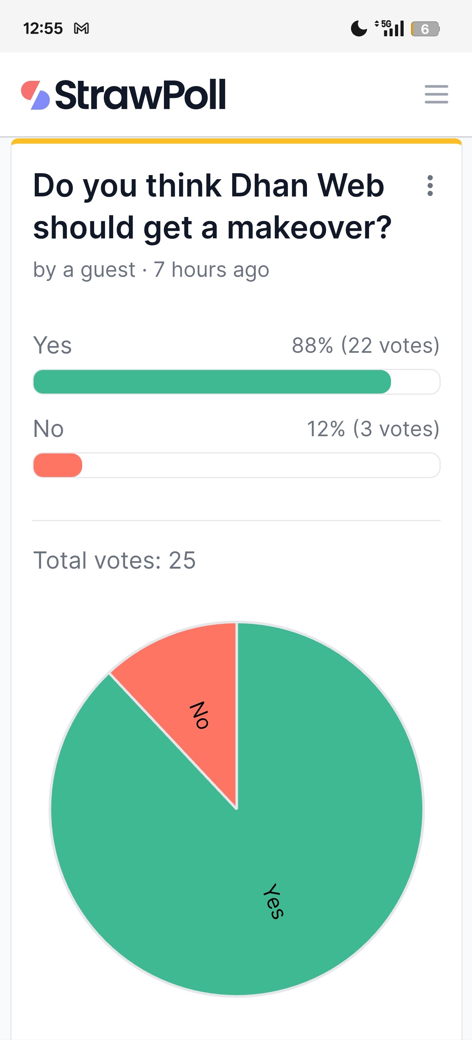Click the "Yes" option label
The width and height of the screenshot is (472, 1040).
pyautogui.click(x=52, y=346)
